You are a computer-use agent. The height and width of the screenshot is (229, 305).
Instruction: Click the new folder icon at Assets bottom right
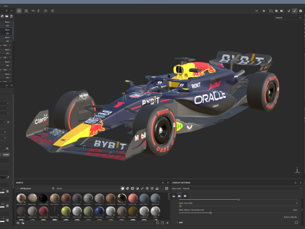click(163, 223)
